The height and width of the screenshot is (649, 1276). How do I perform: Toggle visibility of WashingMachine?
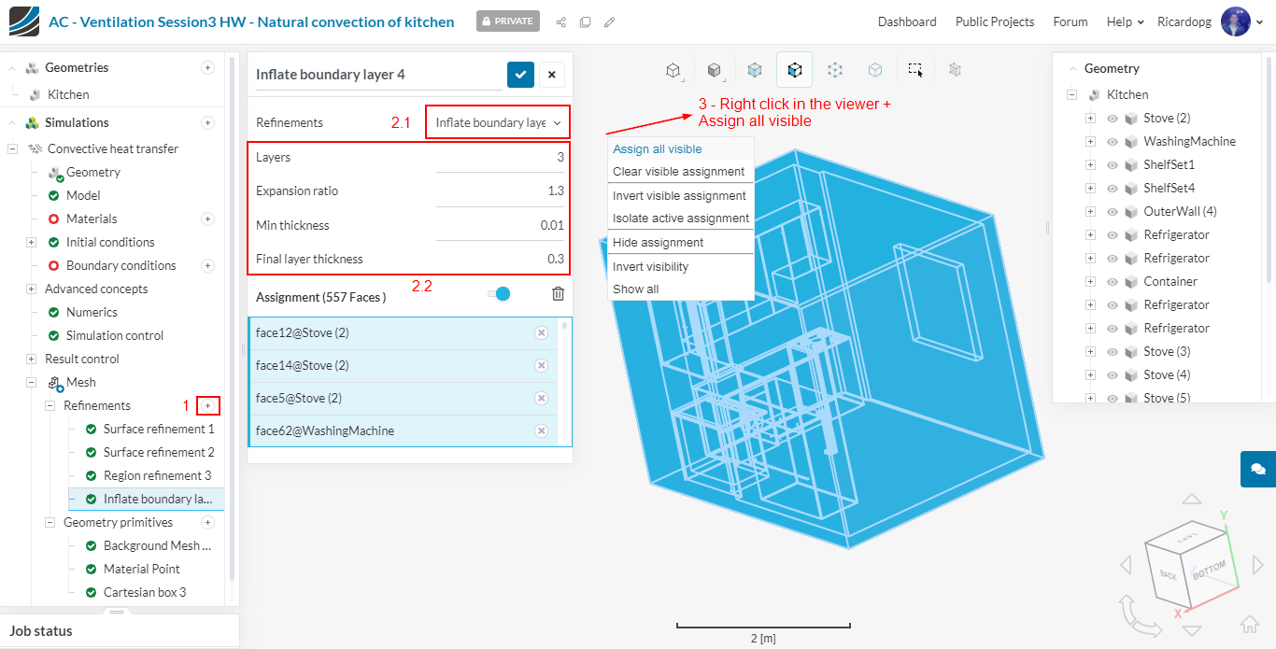click(x=1113, y=142)
